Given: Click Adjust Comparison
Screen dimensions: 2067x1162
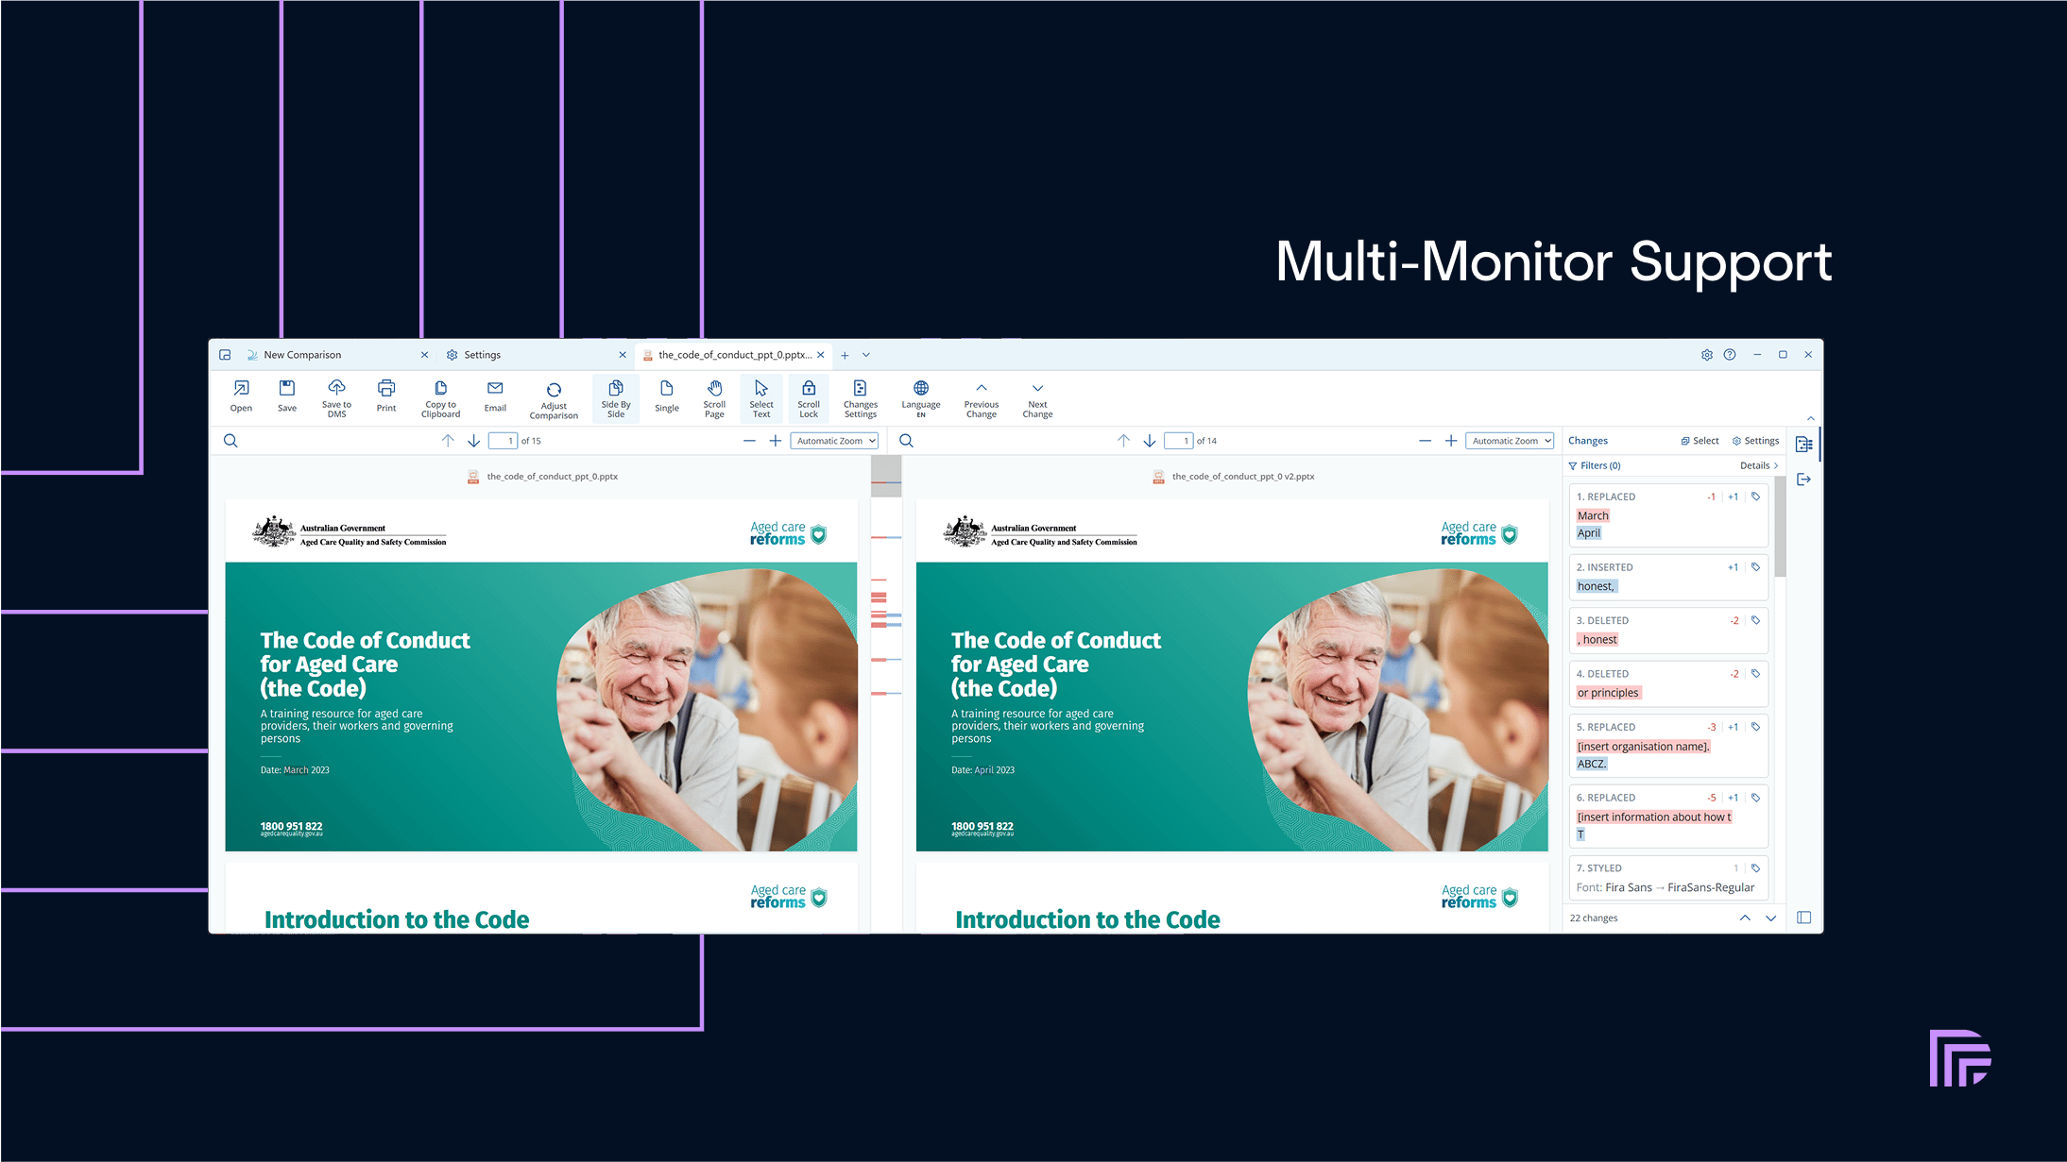Looking at the screenshot, I should (x=554, y=398).
